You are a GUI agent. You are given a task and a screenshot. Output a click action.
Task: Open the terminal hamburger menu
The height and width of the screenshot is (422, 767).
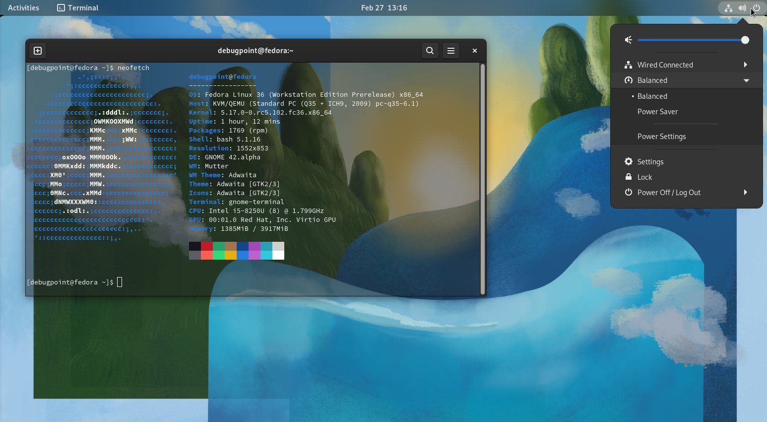[x=451, y=50]
